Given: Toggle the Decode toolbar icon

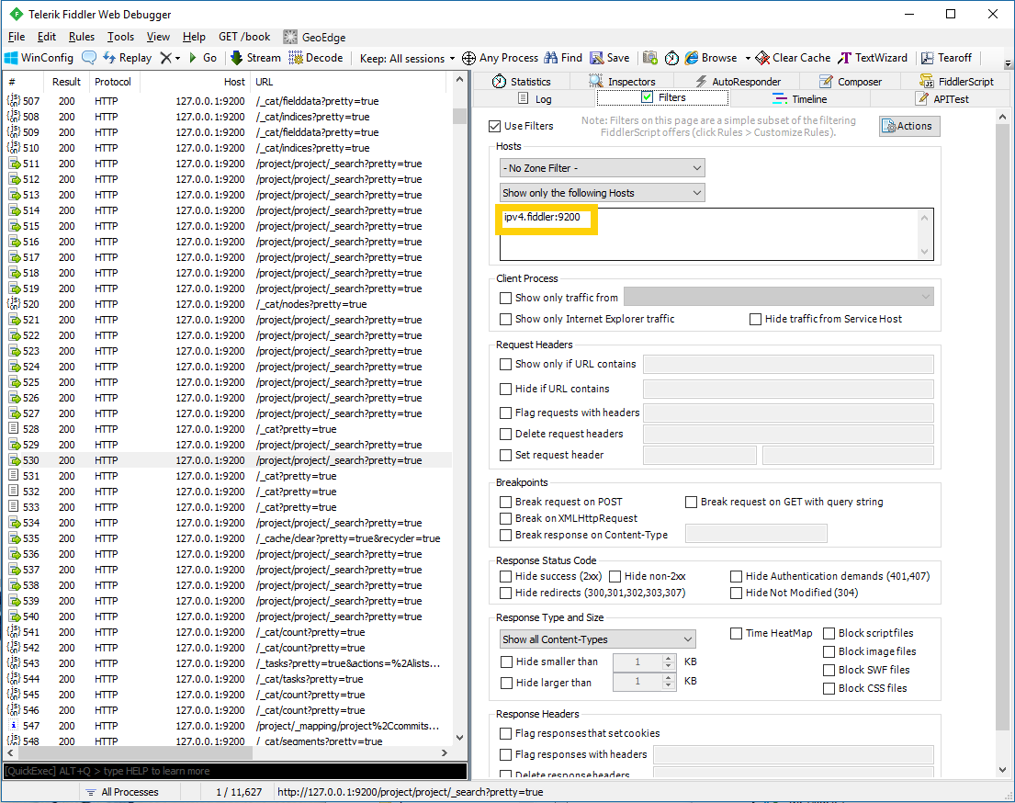Looking at the screenshot, I should 316,57.
